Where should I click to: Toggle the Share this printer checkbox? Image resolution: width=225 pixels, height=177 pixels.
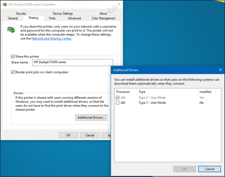click(13, 56)
